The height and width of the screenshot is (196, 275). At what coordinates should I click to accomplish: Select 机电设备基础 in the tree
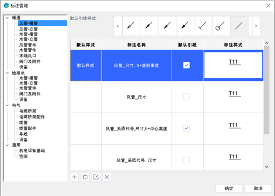coord(32,150)
